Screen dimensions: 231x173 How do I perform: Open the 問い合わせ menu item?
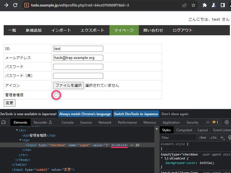point(153,30)
